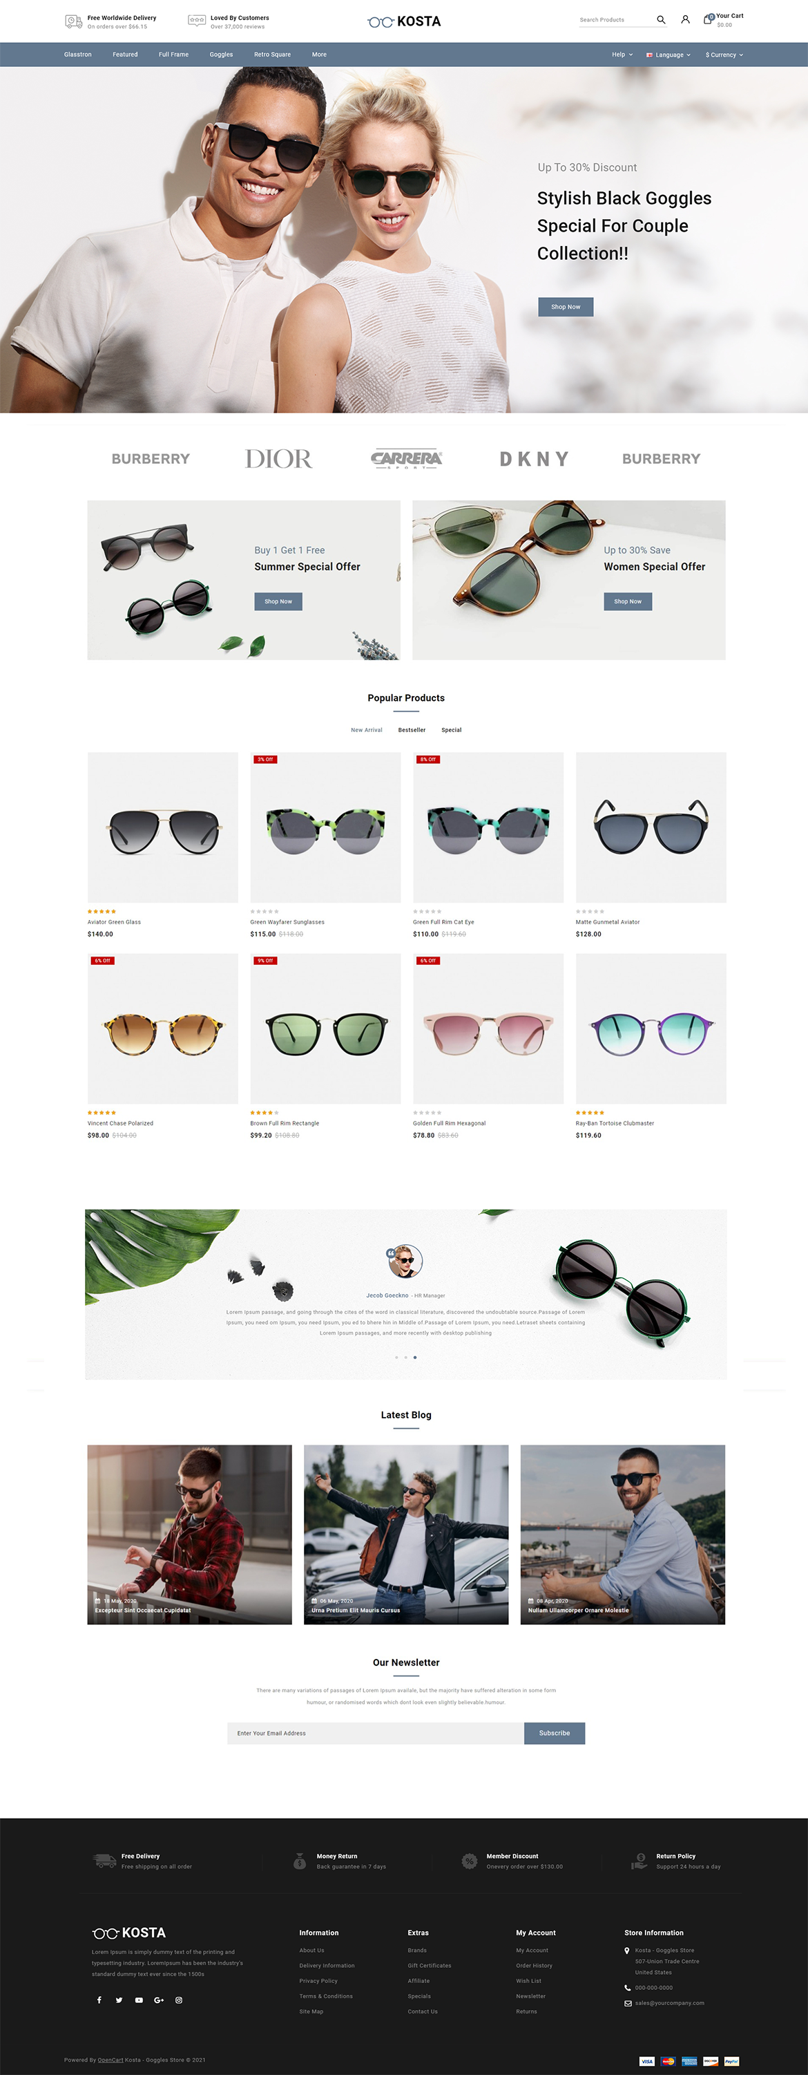Expand the Help dropdown
Viewport: 808px width, 2075px height.
[622, 55]
